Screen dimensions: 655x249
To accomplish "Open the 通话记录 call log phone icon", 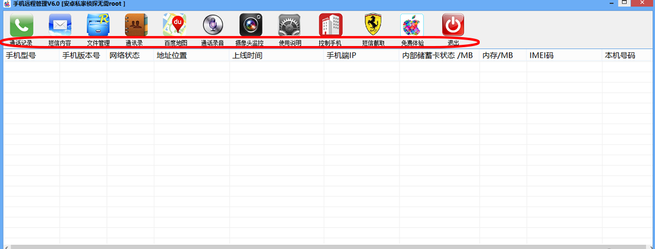I will point(21,25).
